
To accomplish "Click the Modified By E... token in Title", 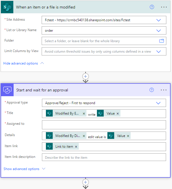I will (x=66, y=113).
